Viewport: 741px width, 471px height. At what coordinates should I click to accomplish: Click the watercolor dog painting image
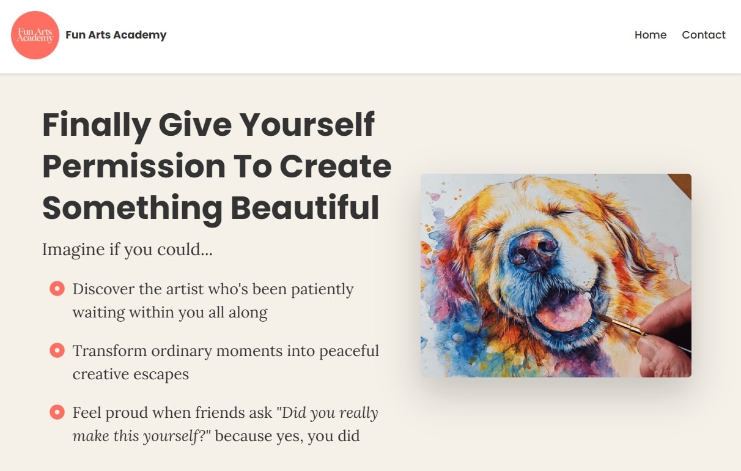556,275
